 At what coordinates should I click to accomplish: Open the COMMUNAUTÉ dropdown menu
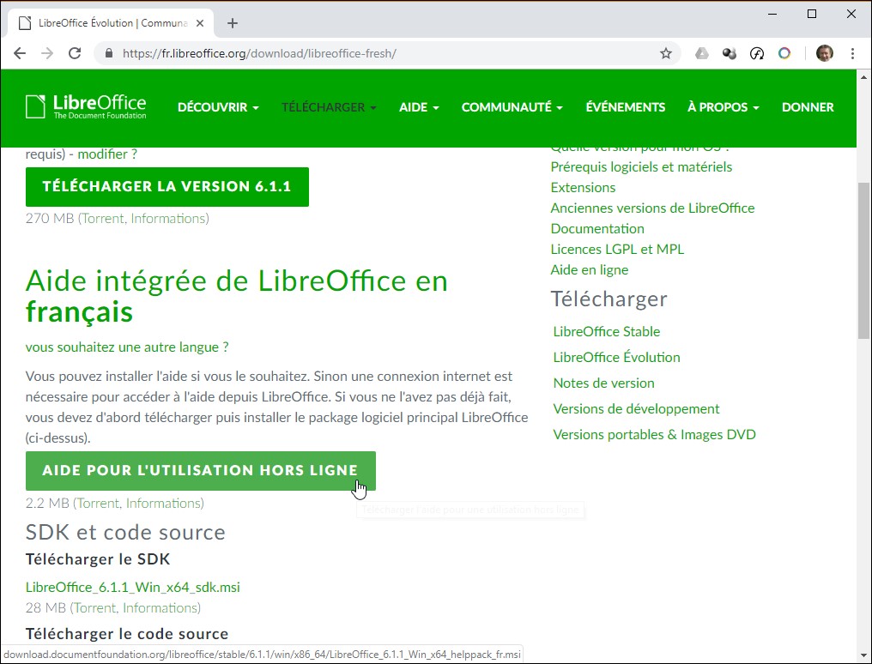click(512, 107)
